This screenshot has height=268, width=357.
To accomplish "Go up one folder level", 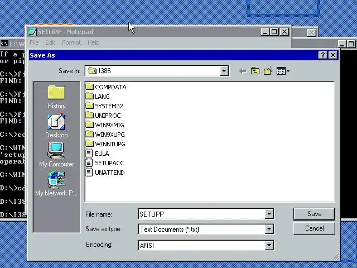I will [255, 71].
